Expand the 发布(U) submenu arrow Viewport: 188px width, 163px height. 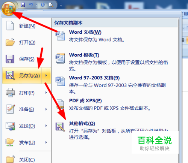[46, 142]
